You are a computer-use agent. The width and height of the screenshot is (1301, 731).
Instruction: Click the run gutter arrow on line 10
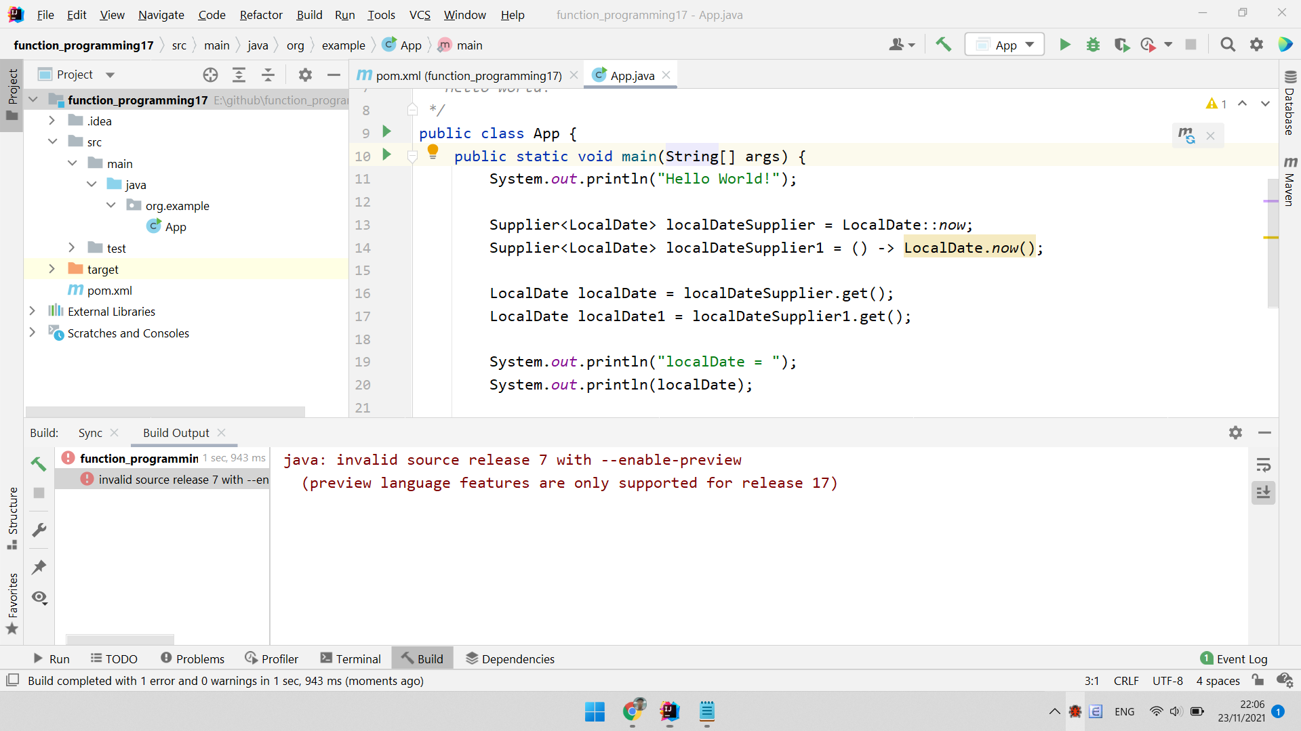point(386,154)
